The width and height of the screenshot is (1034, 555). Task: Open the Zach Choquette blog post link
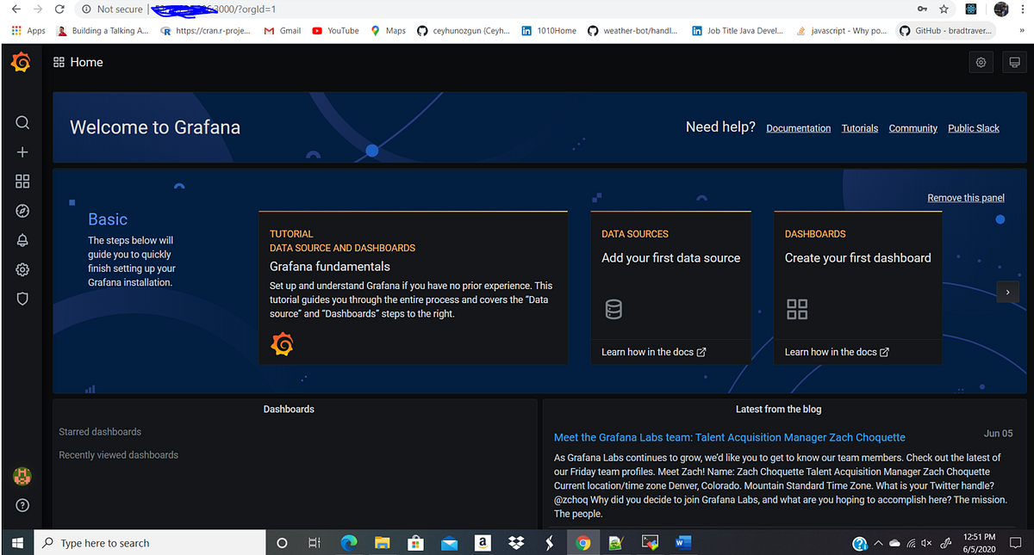[x=731, y=437]
